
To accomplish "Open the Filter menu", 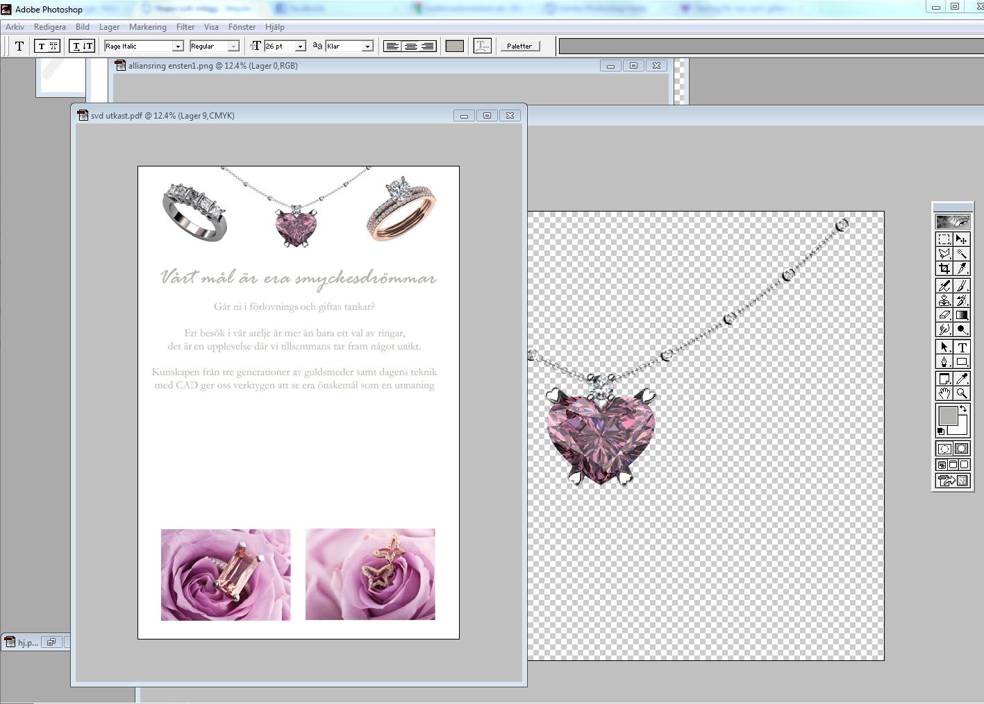I will click(x=185, y=27).
